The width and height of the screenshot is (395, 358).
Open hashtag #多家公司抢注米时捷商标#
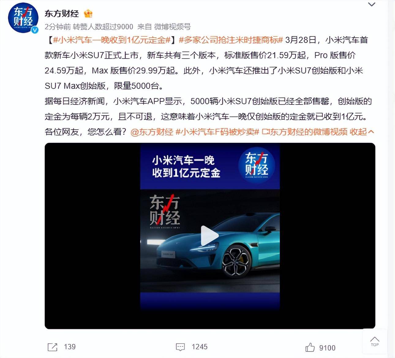point(231,40)
